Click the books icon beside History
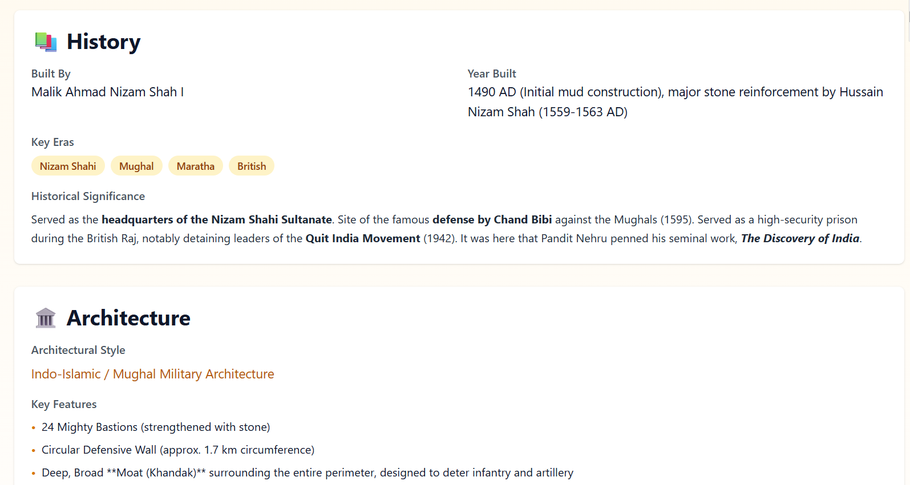Viewport: 910px width, 485px height. coord(46,42)
